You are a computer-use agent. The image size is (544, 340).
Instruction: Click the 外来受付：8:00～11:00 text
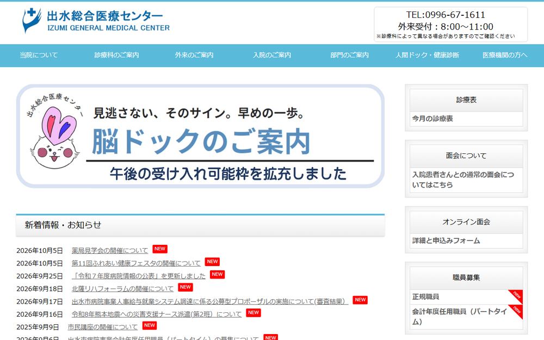(x=446, y=27)
